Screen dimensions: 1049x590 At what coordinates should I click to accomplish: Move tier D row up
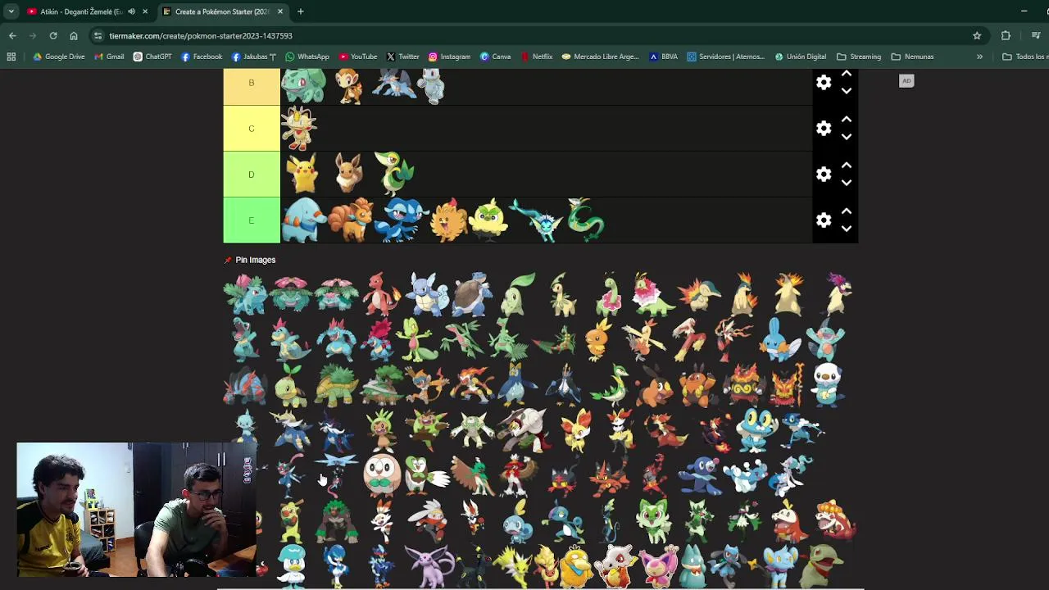coord(847,166)
